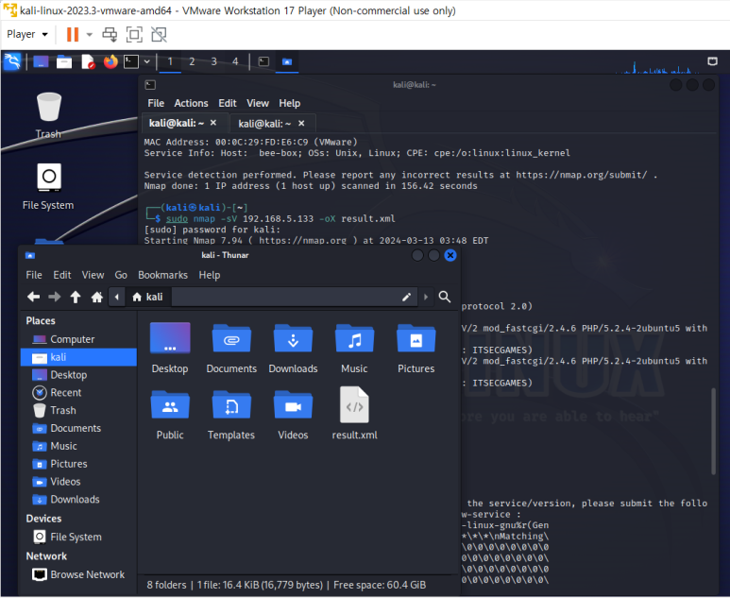Viewport: 730px width, 598px height.
Task: Open the terminal Edit menu
Action: [228, 103]
